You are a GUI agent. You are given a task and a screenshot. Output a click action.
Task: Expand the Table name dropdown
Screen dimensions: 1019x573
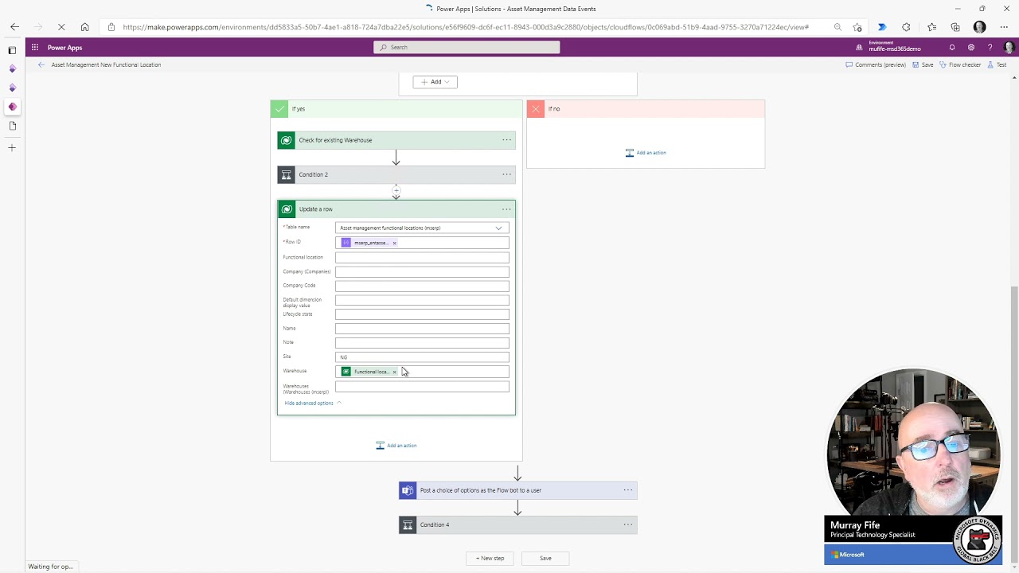coord(498,228)
